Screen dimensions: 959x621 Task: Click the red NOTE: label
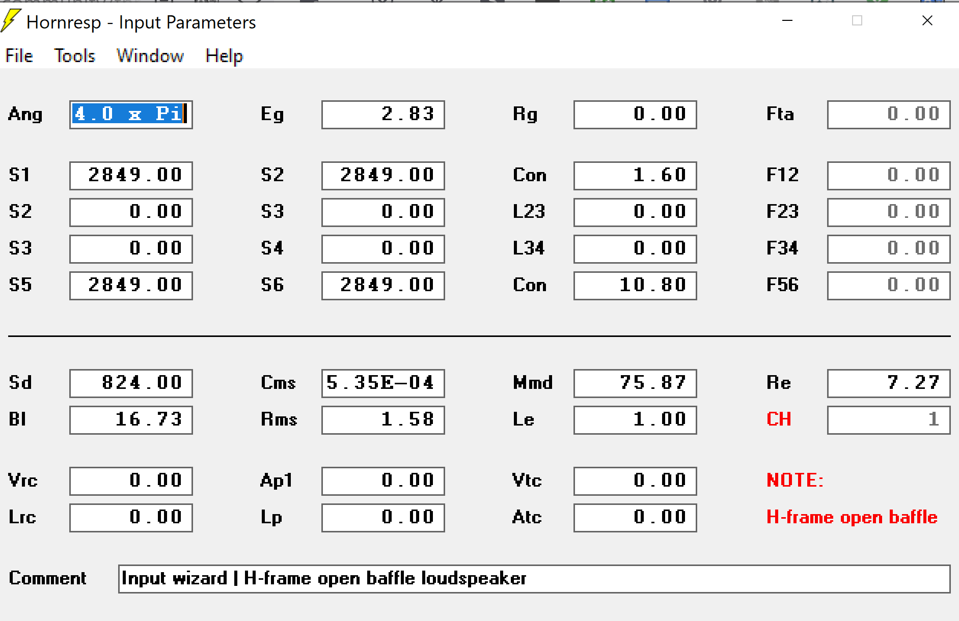coord(795,480)
